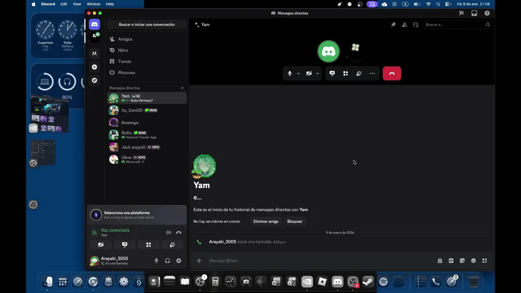Add a server with plus icon
The image size is (521, 293).
pyautogui.click(x=94, y=67)
